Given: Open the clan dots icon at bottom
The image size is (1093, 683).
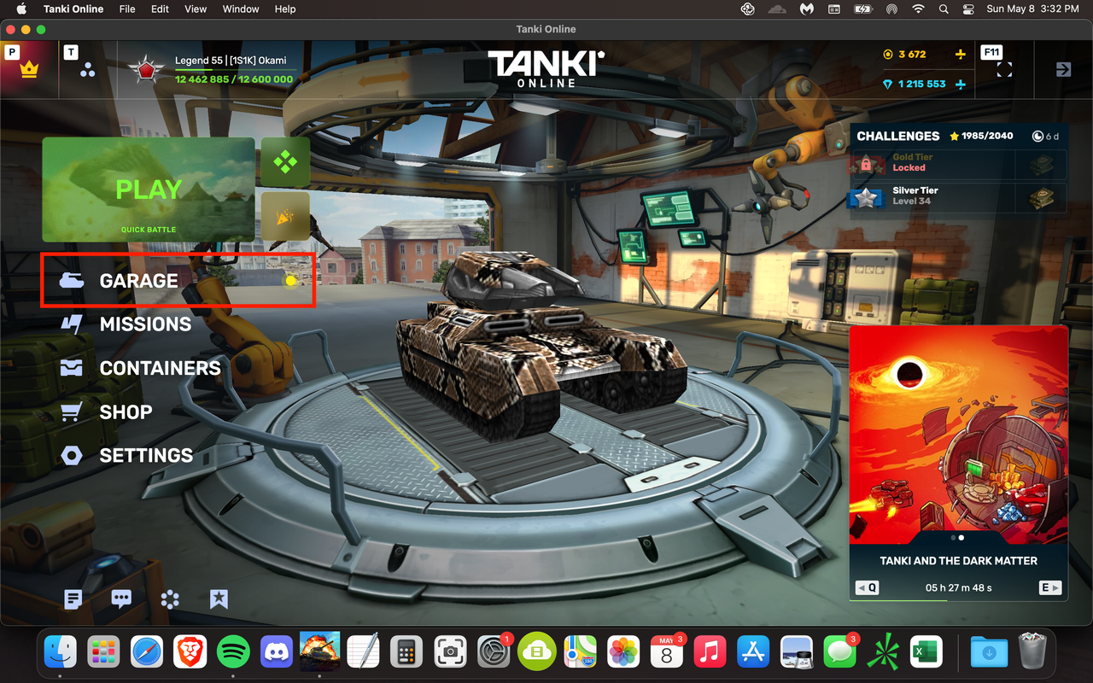Looking at the screenshot, I should [170, 599].
